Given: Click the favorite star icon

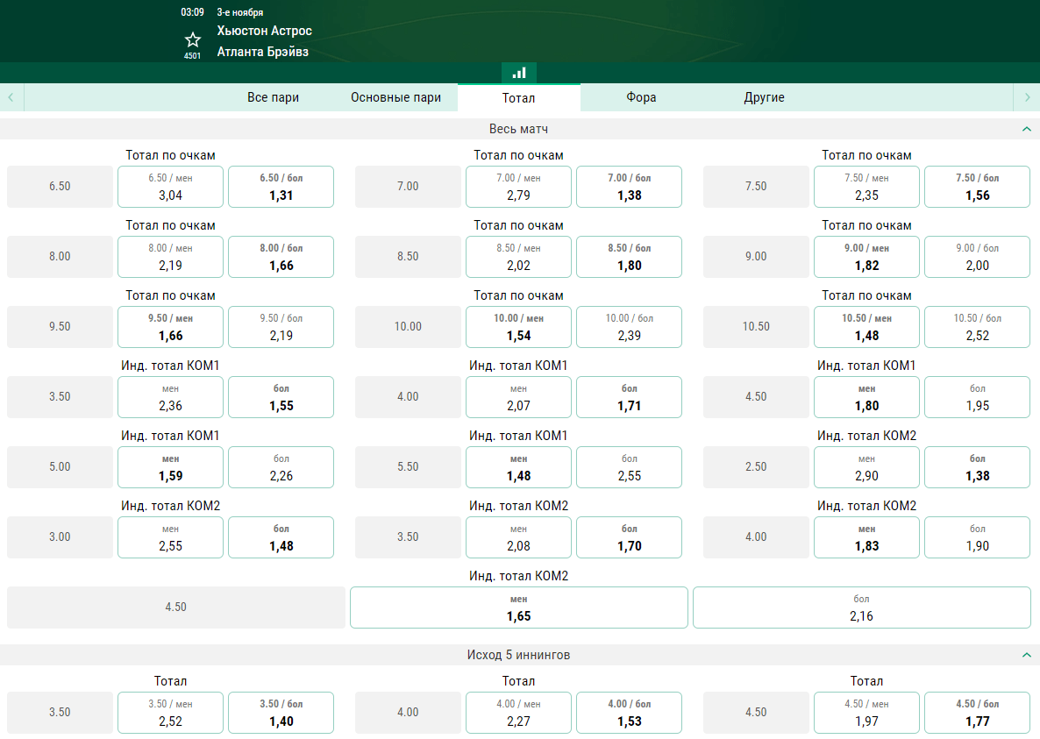Looking at the screenshot, I should (192, 39).
